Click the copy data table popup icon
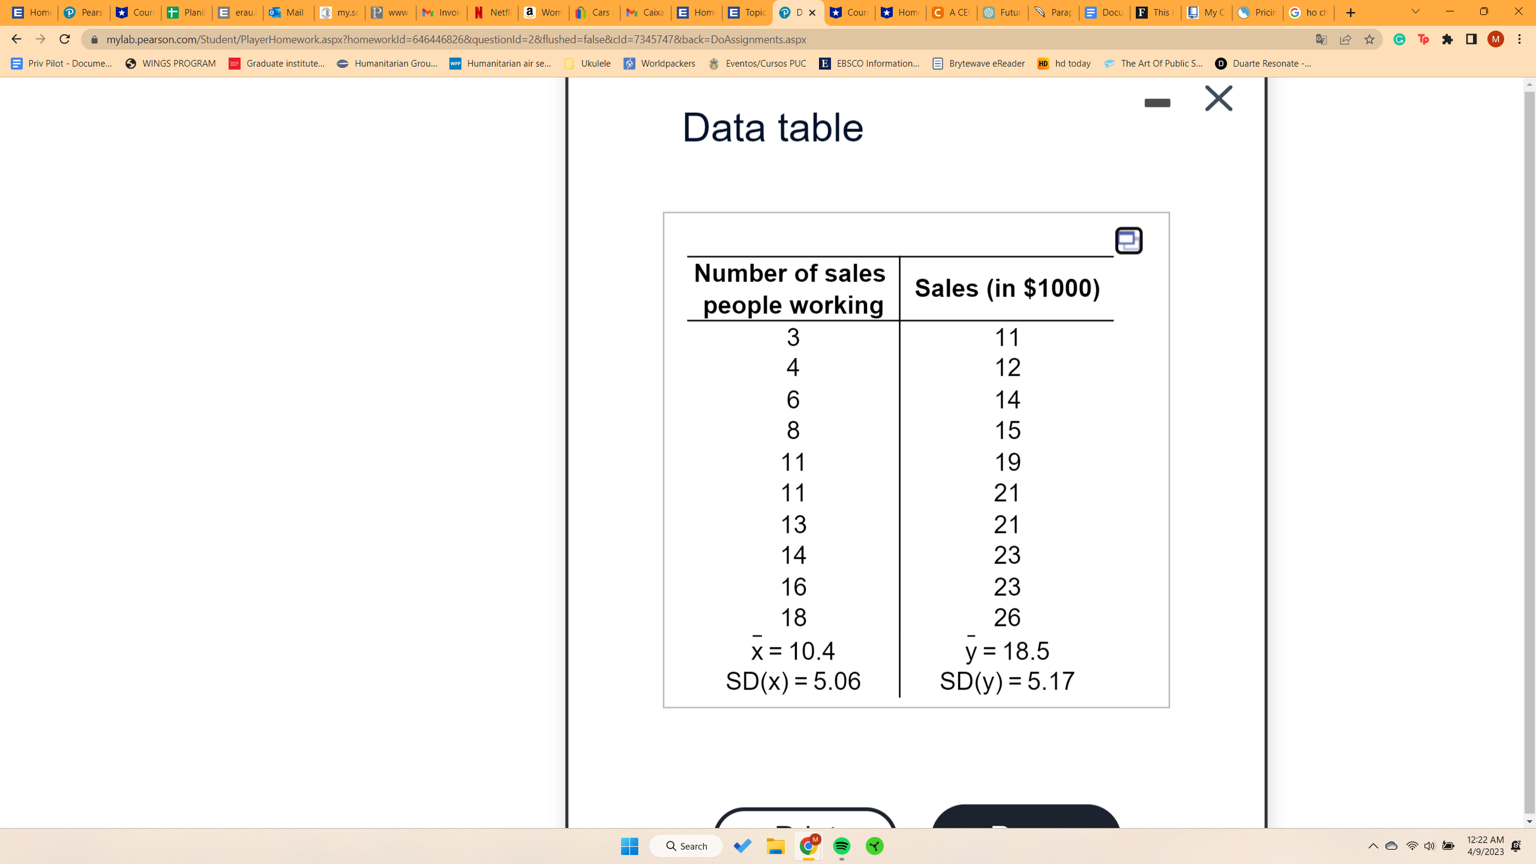The width and height of the screenshot is (1536, 864). (1128, 241)
